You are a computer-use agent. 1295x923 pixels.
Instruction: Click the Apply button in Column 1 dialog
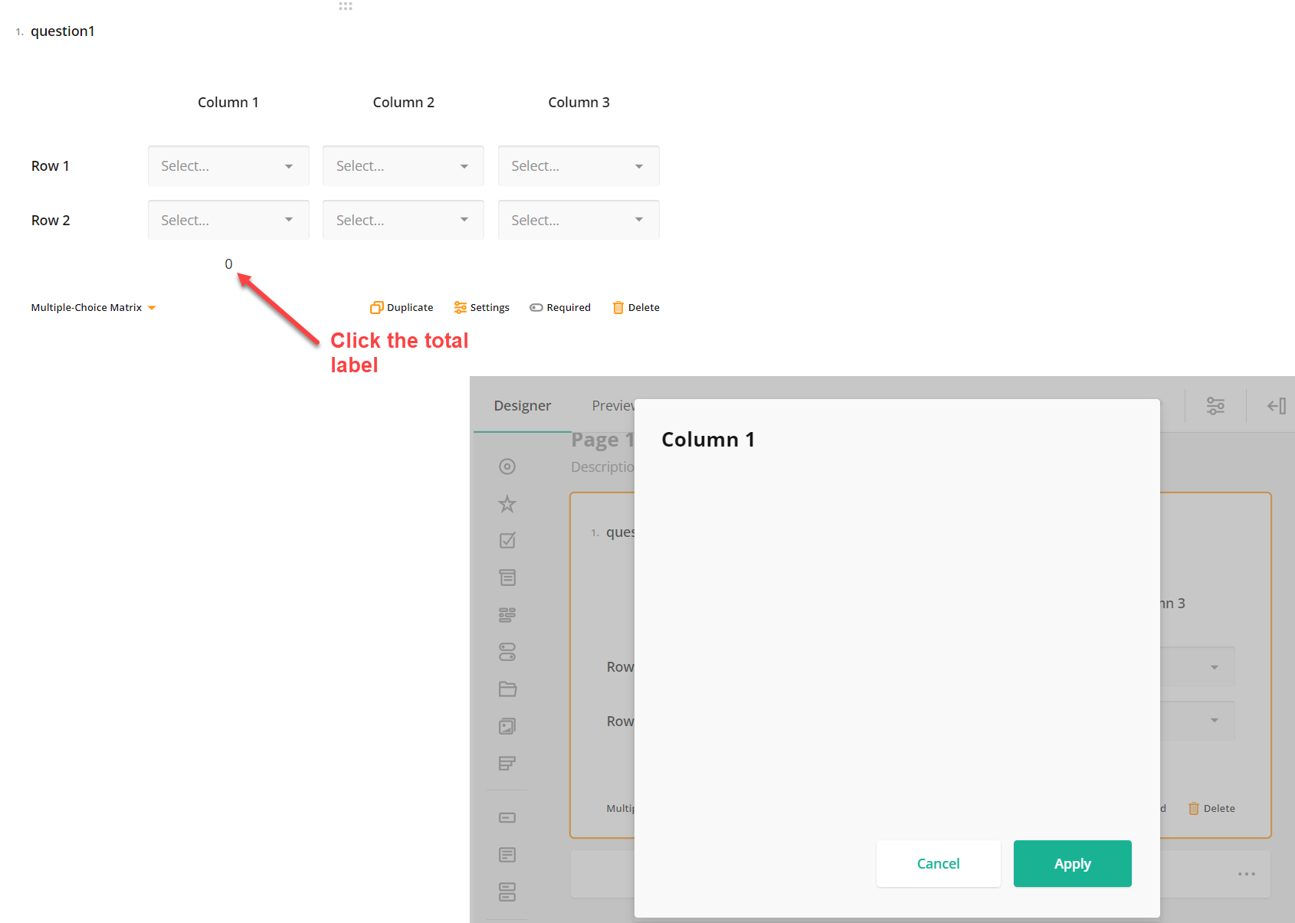coord(1072,863)
